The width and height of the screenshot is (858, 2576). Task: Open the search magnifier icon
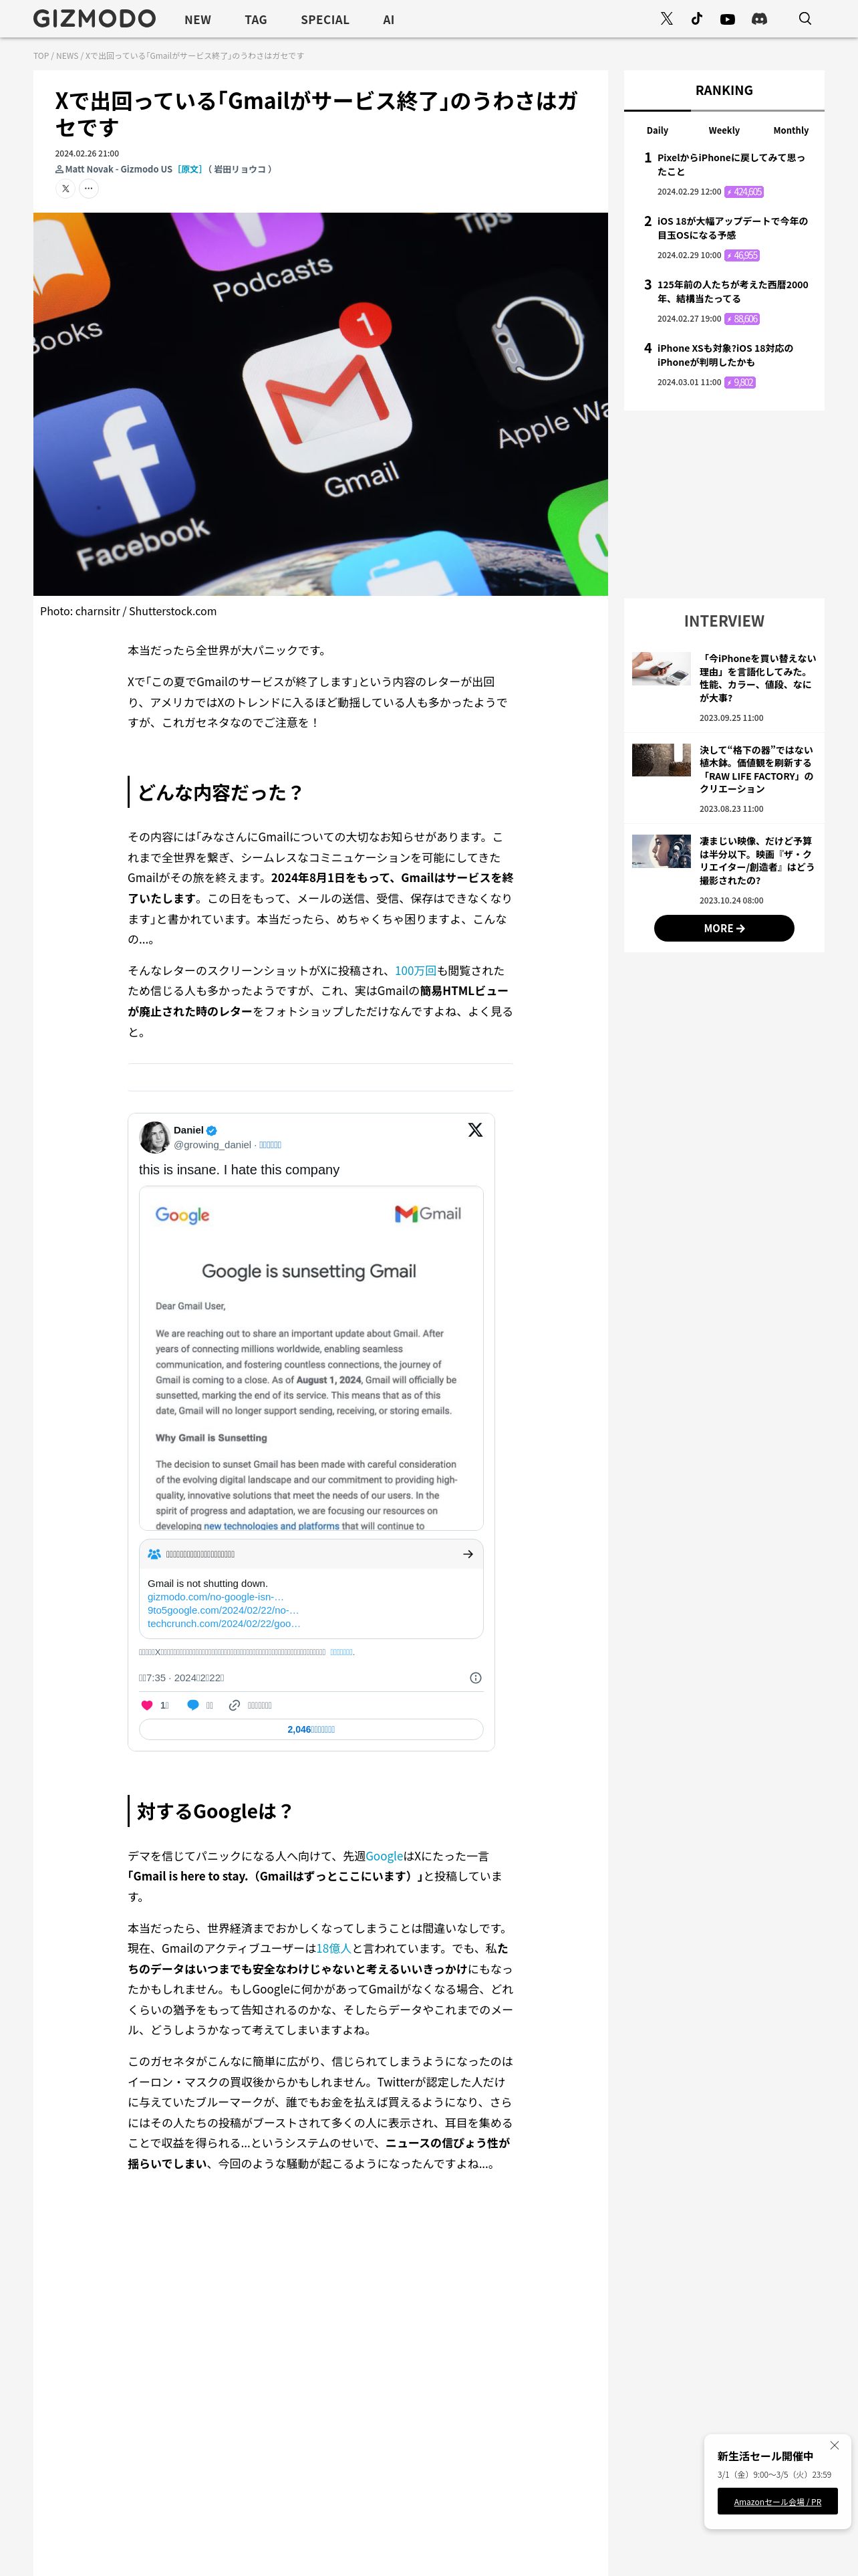(805, 18)
